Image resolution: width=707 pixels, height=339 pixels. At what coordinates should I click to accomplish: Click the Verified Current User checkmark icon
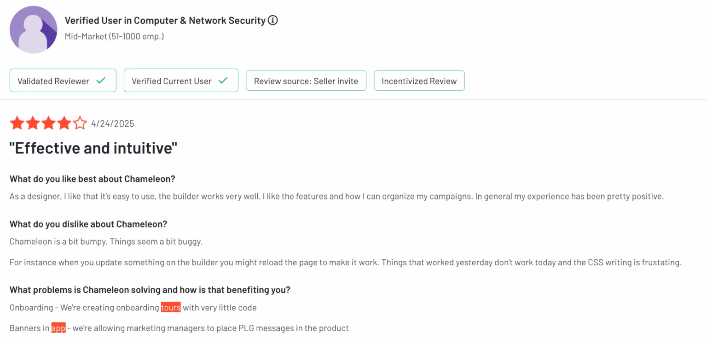(223, 81)
